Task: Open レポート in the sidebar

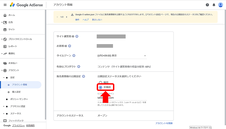Action: (x=13, y=46)
